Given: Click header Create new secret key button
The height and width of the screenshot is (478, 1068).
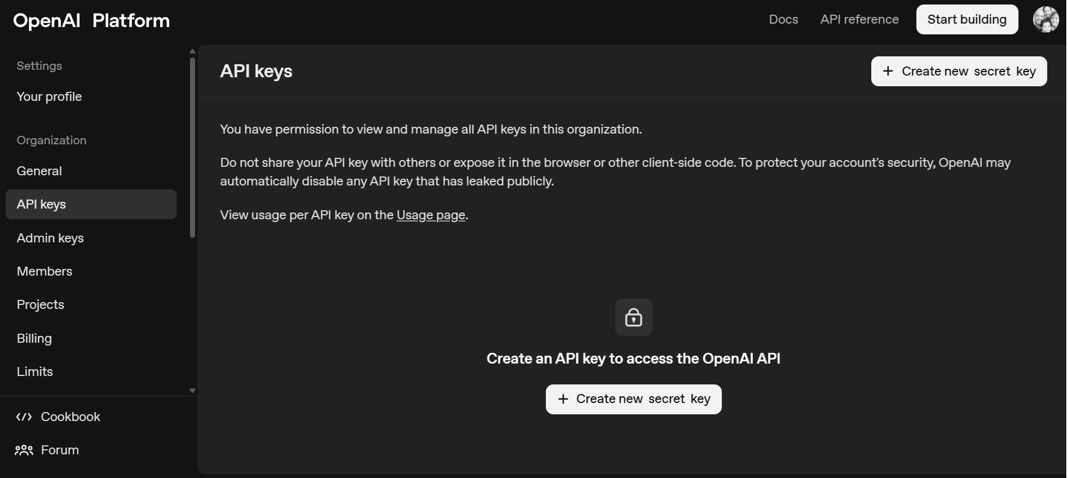Looking at the screenshot, I should [x=959, y=72].
